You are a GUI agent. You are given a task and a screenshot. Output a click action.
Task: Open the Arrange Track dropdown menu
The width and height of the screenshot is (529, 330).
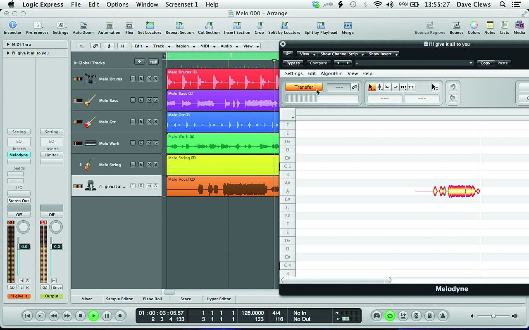point(162,46)
